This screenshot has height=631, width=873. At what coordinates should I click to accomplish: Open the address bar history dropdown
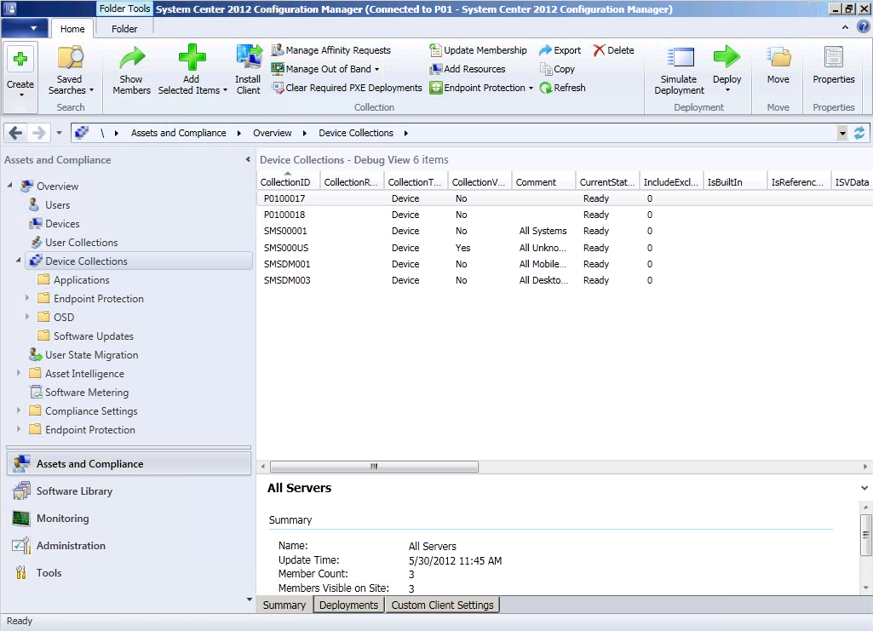[842, 133]
